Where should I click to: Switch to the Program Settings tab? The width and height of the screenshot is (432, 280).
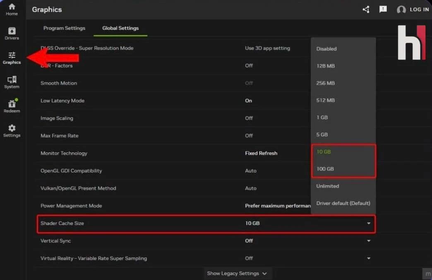coord(64,28)
